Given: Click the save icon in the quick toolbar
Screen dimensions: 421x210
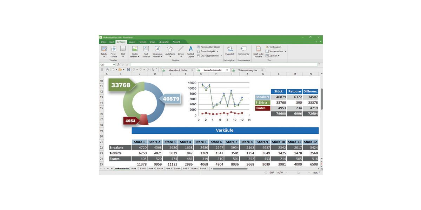Looking at the screenshot, I should coord(128,70).
